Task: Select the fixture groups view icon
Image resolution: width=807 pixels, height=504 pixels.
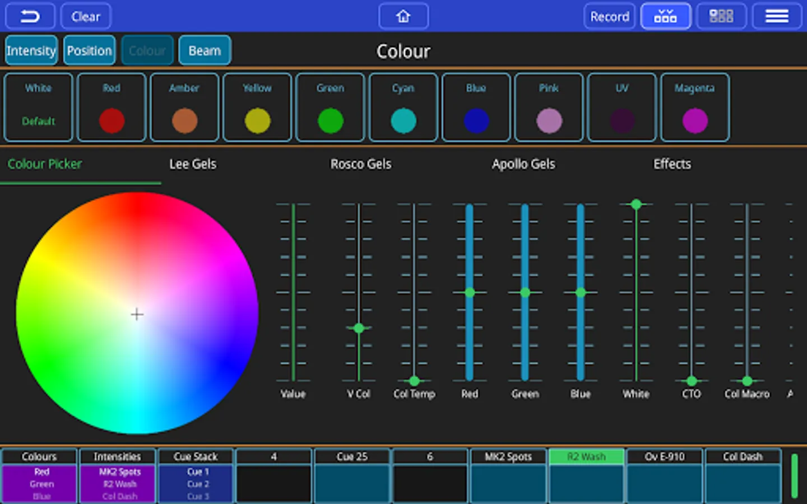Action: pyautogui.click(x=665, y=16)
